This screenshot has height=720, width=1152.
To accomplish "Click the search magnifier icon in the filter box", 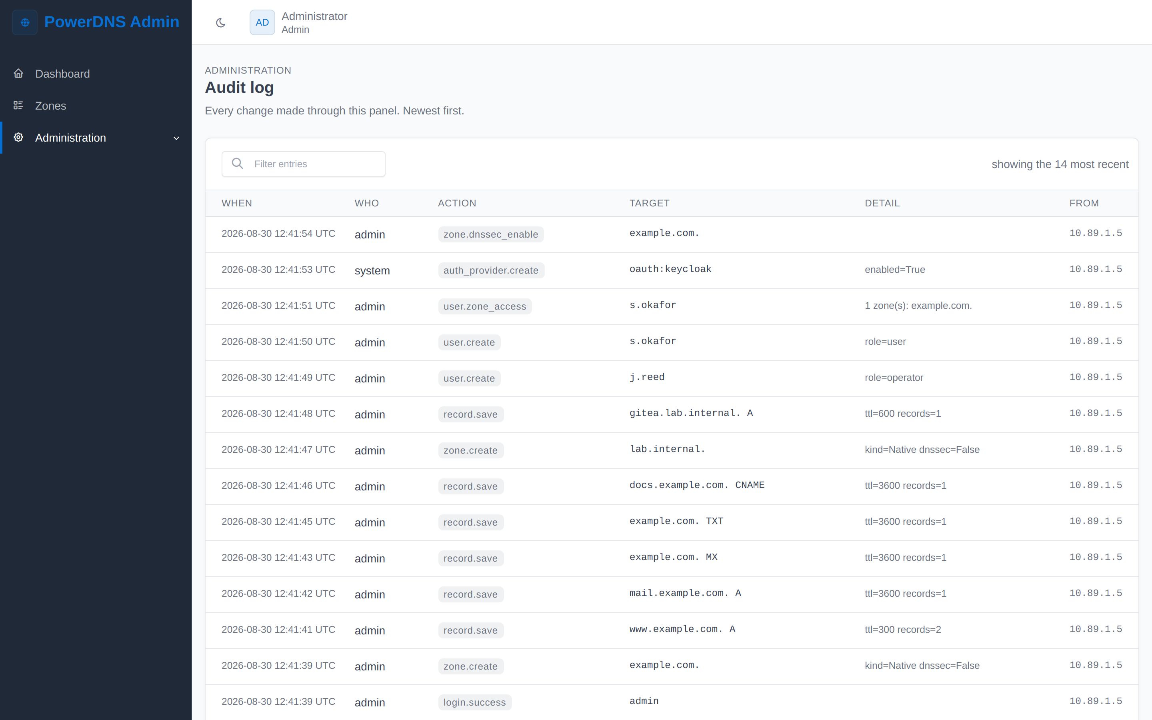I will (237, 164).
